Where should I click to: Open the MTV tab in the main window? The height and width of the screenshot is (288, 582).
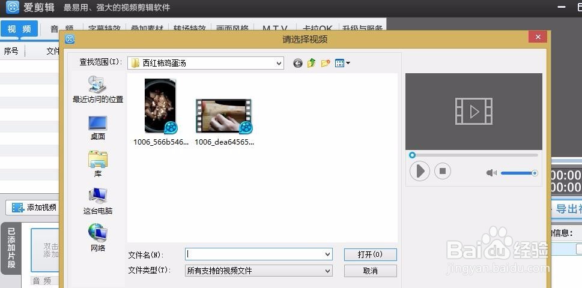275,29
